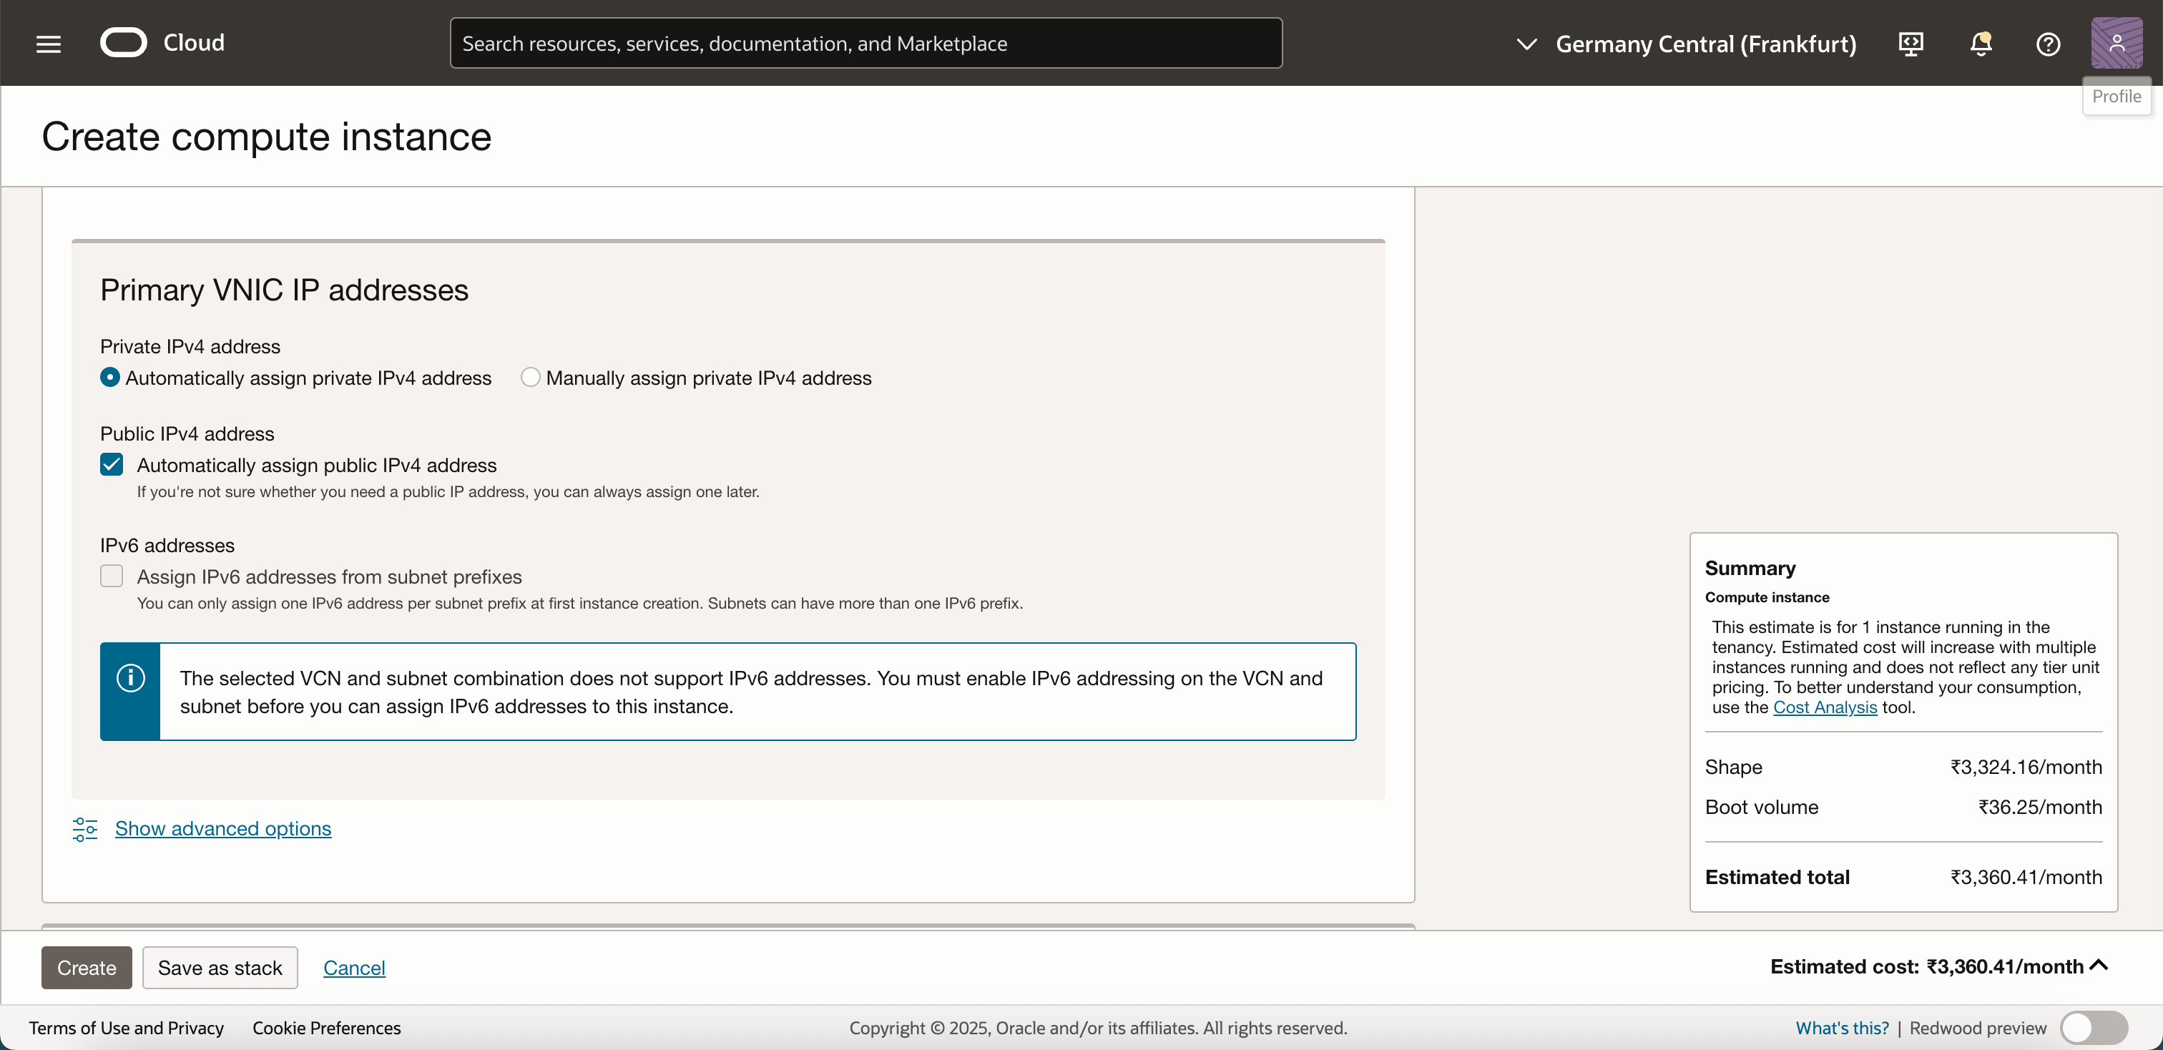This screenshot has width=2163, height=1050.
Task: Uncheck Automatically assign public IPv4 address
Action: click(x=112, y=465)
